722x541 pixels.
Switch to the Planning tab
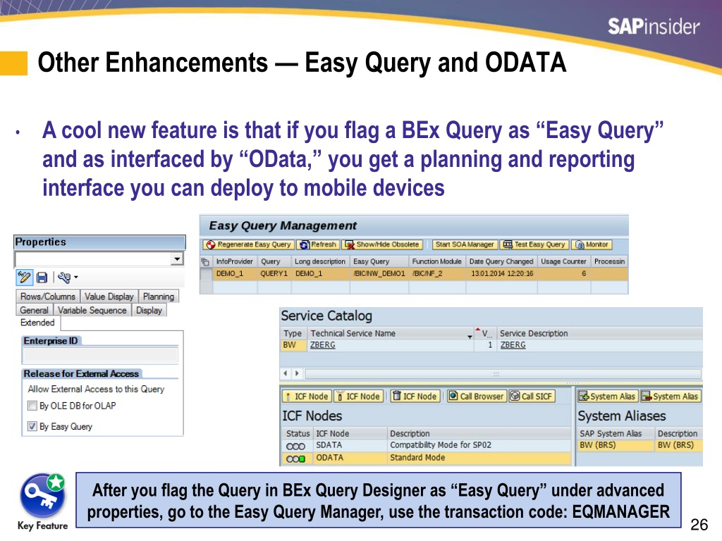click(x=159, y=297)
